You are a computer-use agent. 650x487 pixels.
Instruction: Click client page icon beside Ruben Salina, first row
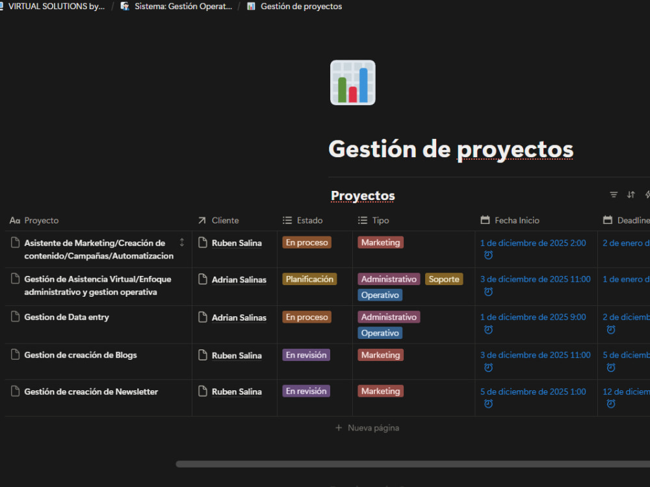click(202, 242)
